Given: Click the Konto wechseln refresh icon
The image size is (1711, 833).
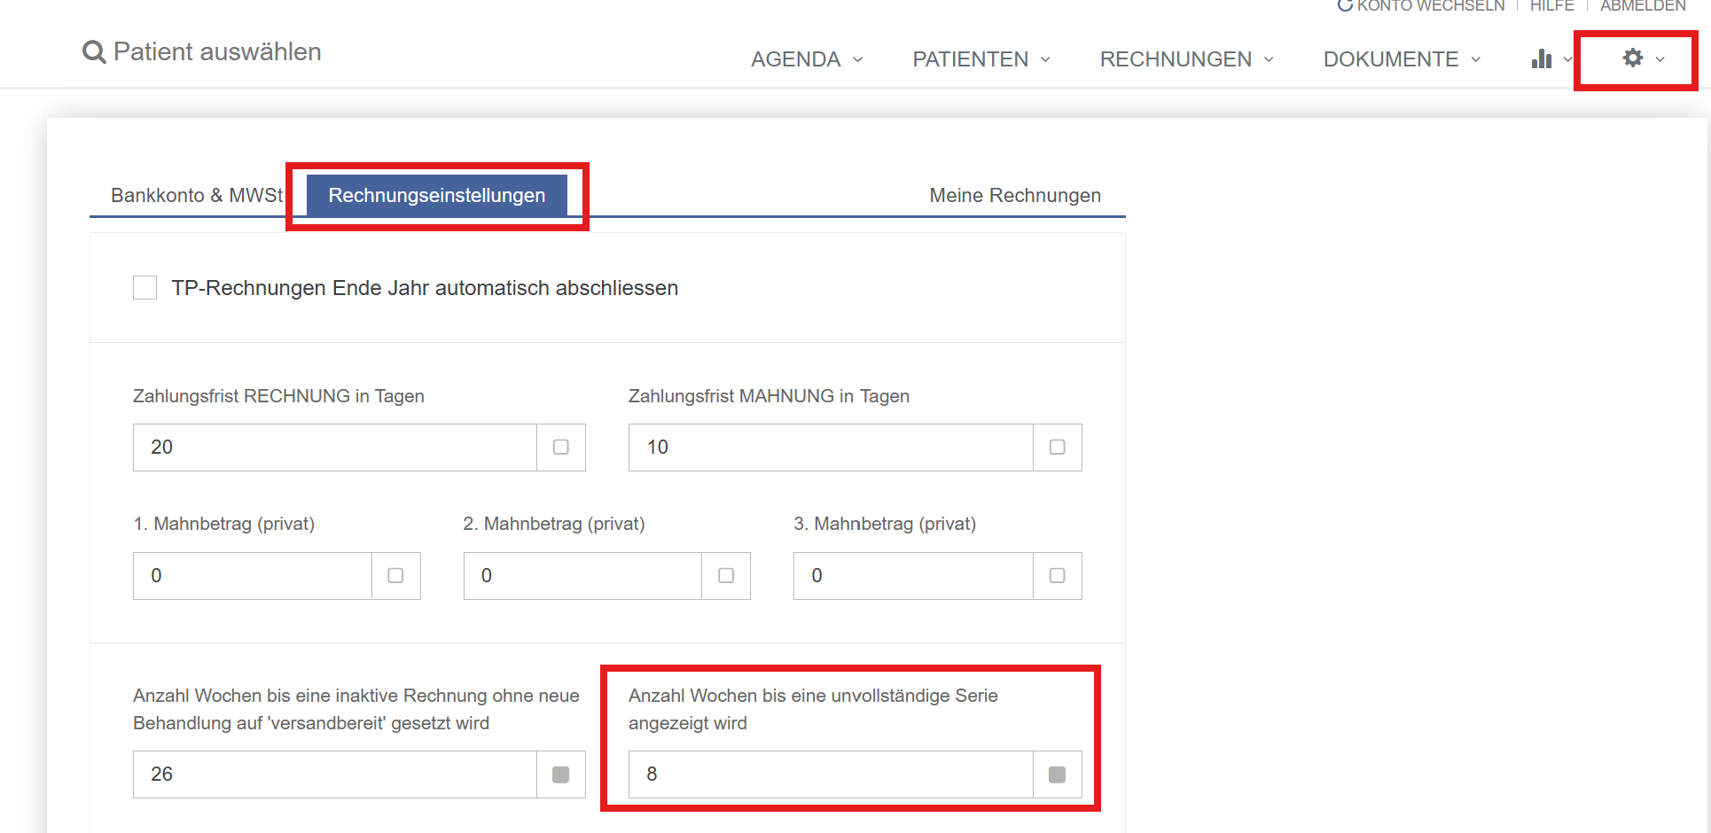Looking at the screenshot, I should (x=1345, y=5).
